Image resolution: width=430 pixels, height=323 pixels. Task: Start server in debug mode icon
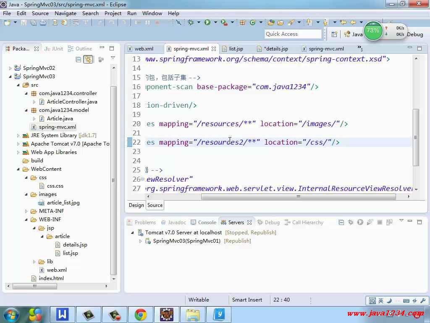[x=351, y=222]
